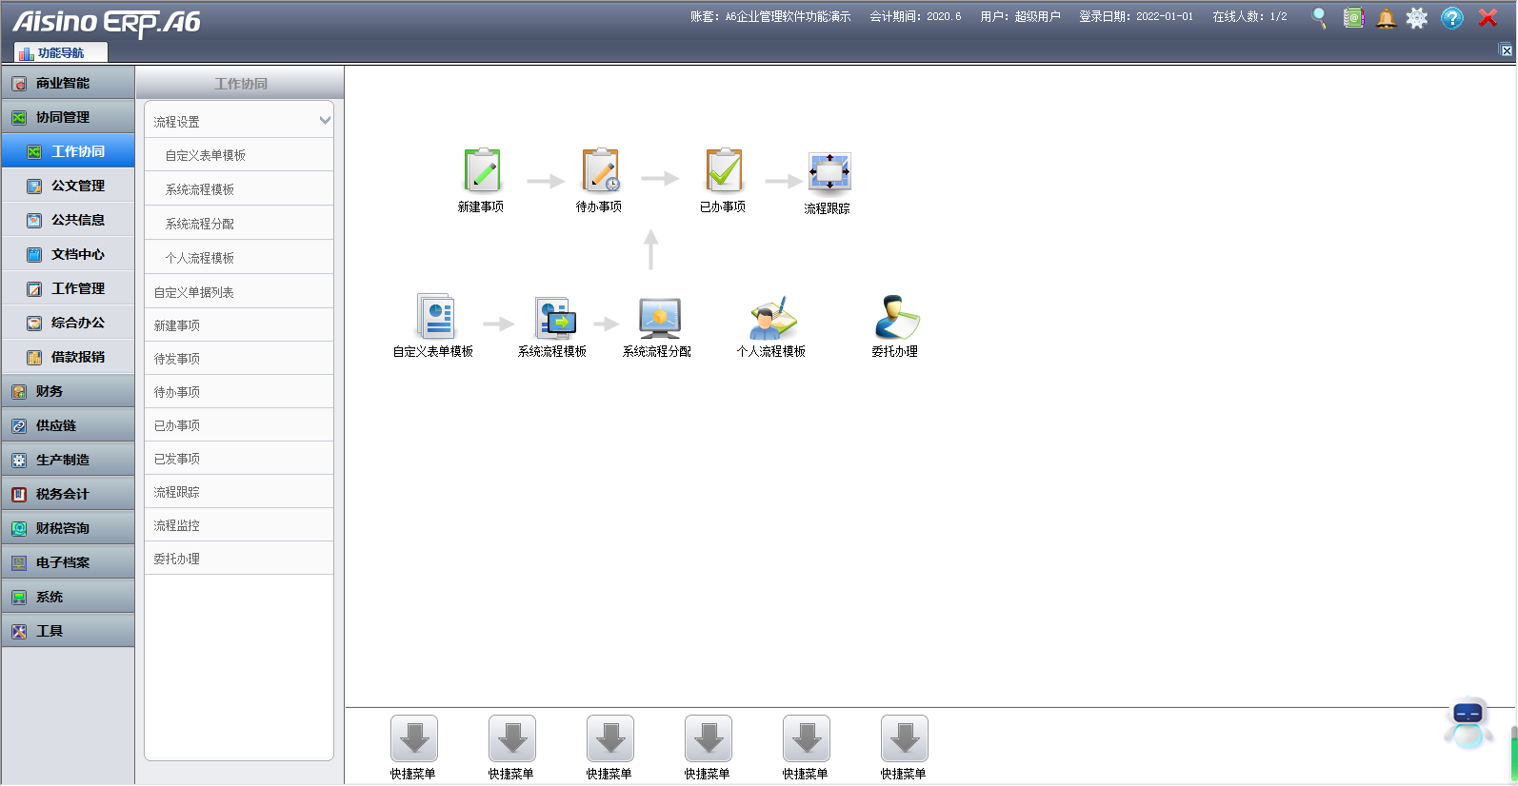The height and width of the screenshot is (786, 1518).
Task: Open the notification bell icon
Action: (x=1386, y=18)
